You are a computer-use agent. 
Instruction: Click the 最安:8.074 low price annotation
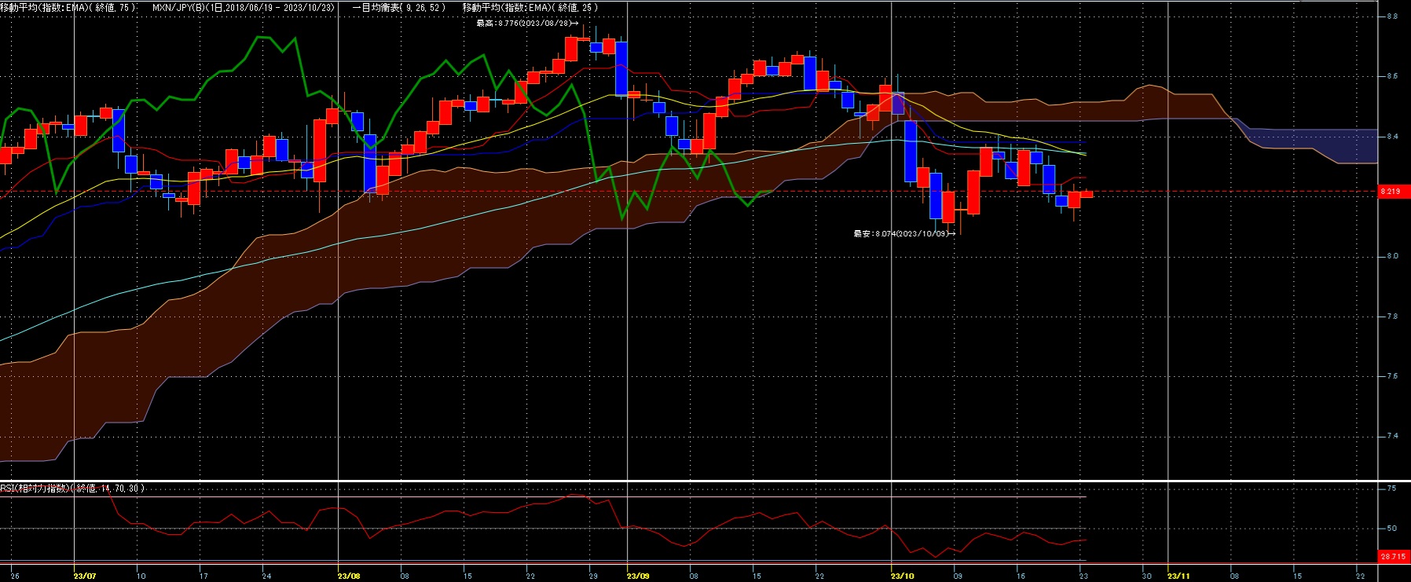point(904,233)
